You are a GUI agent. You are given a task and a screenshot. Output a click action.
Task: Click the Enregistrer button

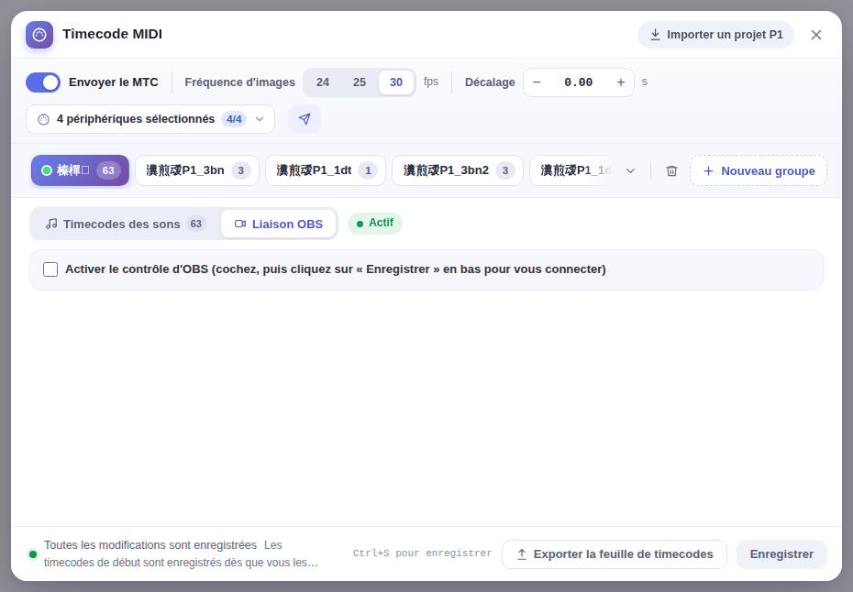781,554
